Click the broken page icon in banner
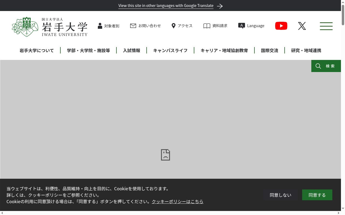The height and width of the screenshot is (215, 345). tap(165, 155)
